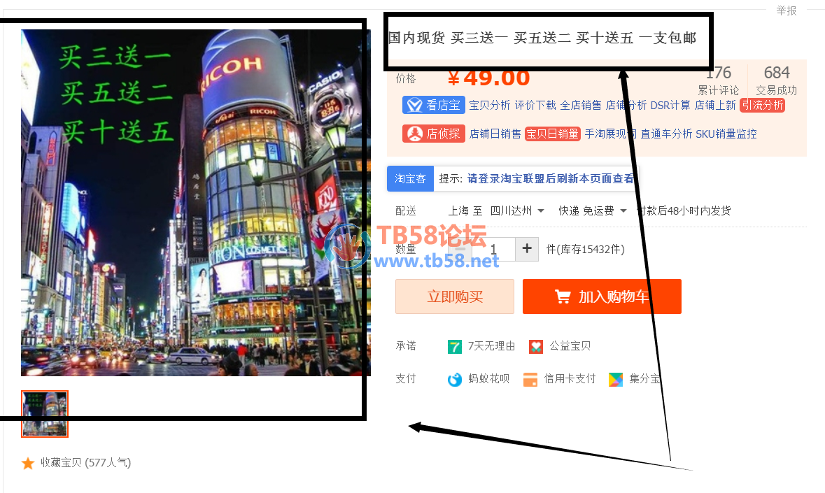Open 宝贝分析 in the 看店宝 row
Image resolution: width=825 pixels, height=493 pixels.
click(489, 105)
